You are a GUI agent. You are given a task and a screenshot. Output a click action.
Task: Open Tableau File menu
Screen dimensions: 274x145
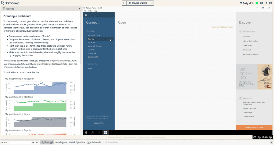85,11
